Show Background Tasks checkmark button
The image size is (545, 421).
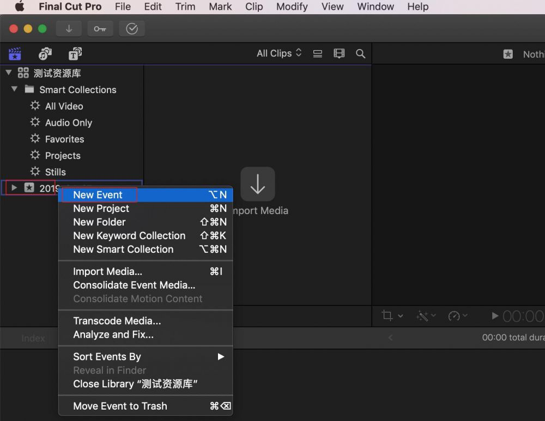pyautogui.click(x=132, y=29)
